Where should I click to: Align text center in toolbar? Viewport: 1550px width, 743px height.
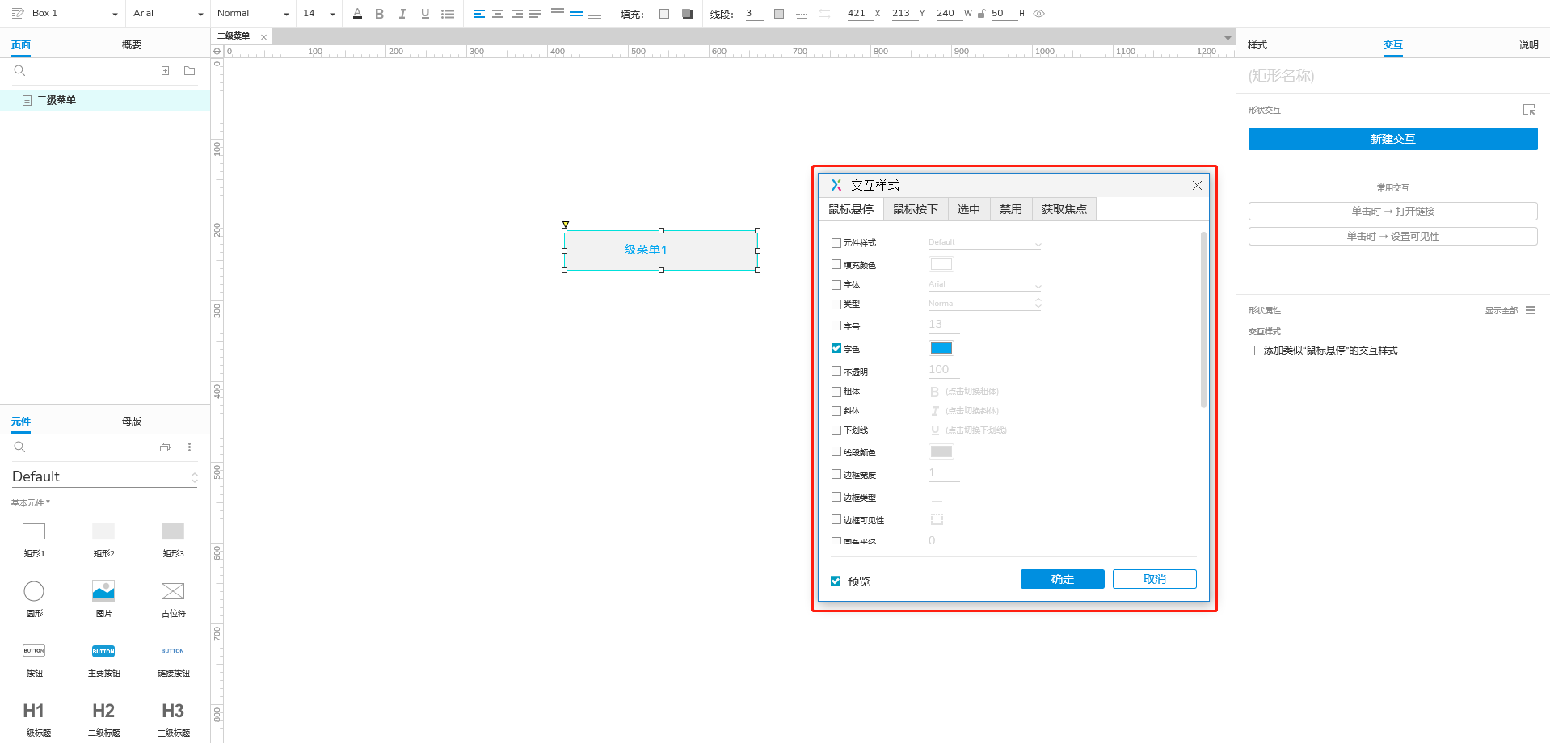498,14
